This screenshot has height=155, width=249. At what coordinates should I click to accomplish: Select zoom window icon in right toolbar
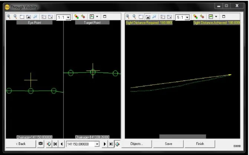141,17
